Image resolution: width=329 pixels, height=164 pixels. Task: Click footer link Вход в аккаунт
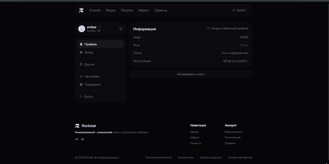[234, 132]
